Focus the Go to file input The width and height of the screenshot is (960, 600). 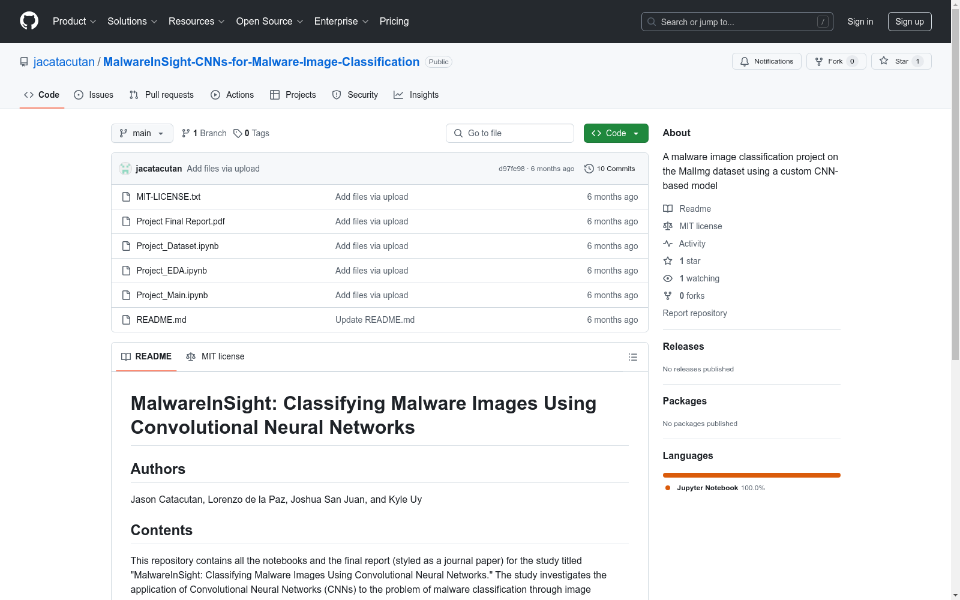[x=510, y=133]
